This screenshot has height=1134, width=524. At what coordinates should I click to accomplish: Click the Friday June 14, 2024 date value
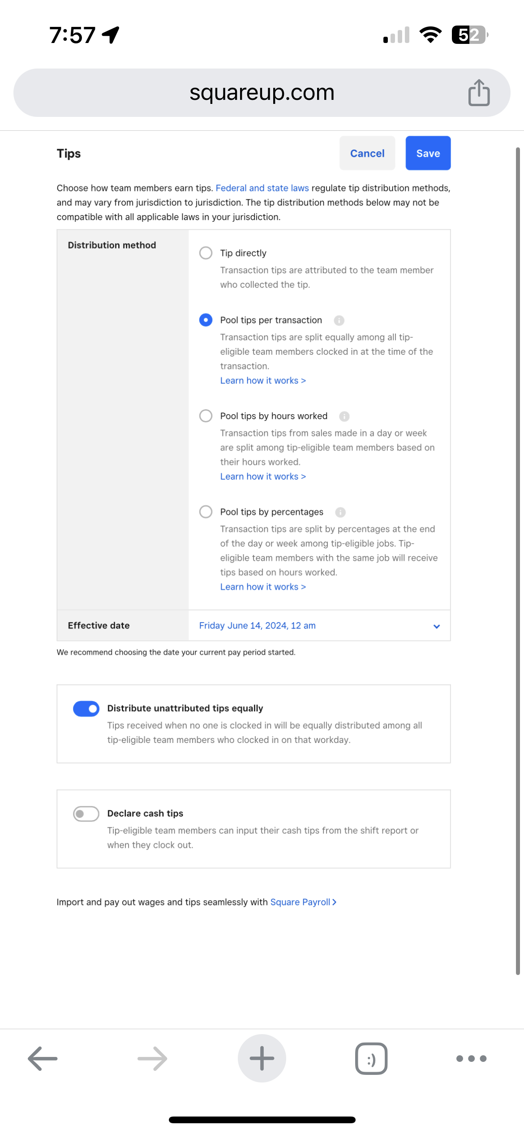tap(258, 626)
